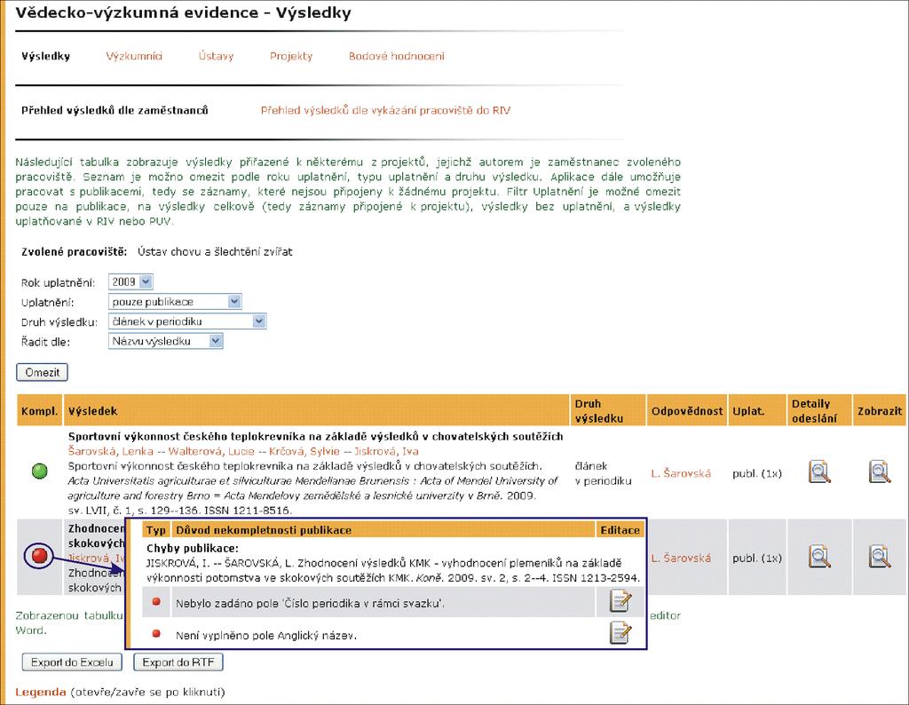Open author link Šarovská, Lenka
Viewport: 909px width, 705px height.
111,451
